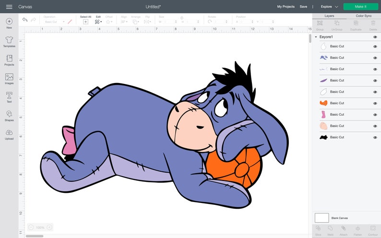Click the Size width input field
Image resolution: width=381 pixels, height=238 pixels.
[x=169, y=22]
